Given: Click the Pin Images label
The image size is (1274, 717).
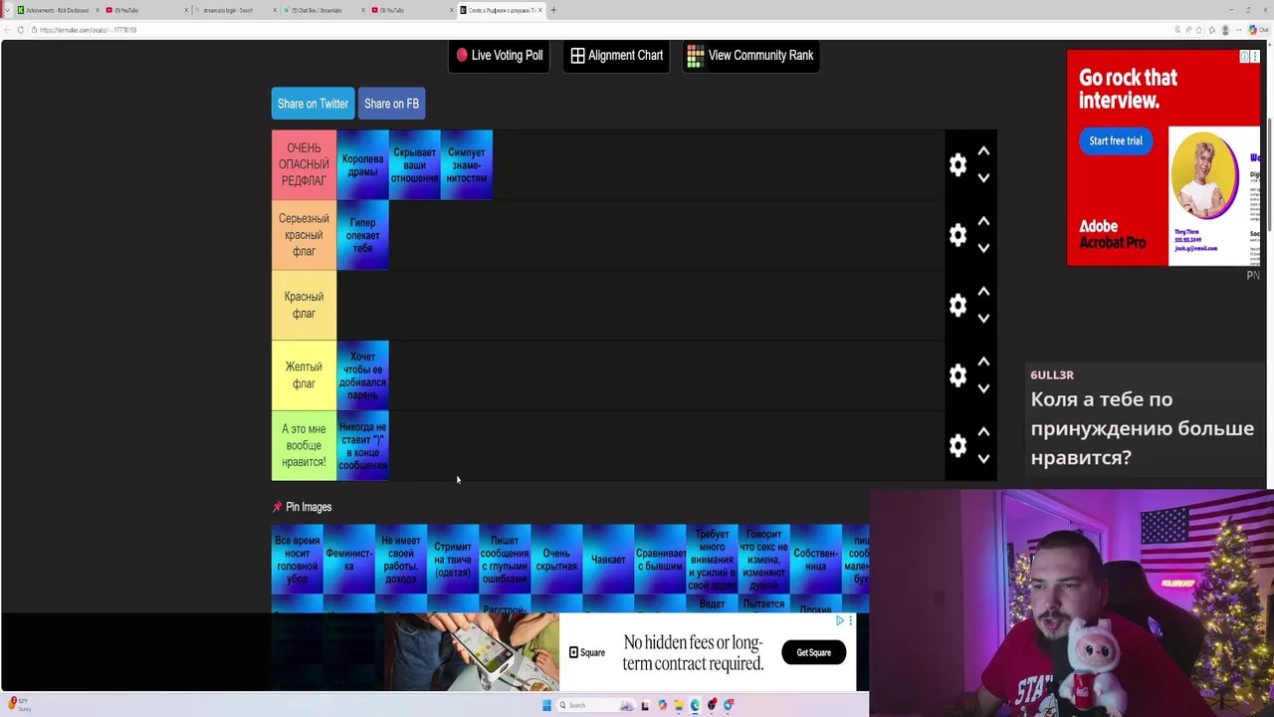Looking at the screenshot, I should (x=309, y=507).
